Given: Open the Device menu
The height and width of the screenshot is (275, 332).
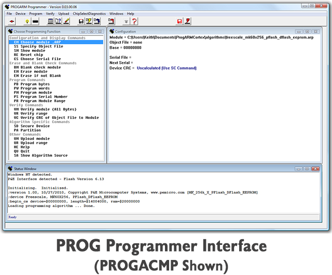Looking at the screenshot, I should click(20, 13).
